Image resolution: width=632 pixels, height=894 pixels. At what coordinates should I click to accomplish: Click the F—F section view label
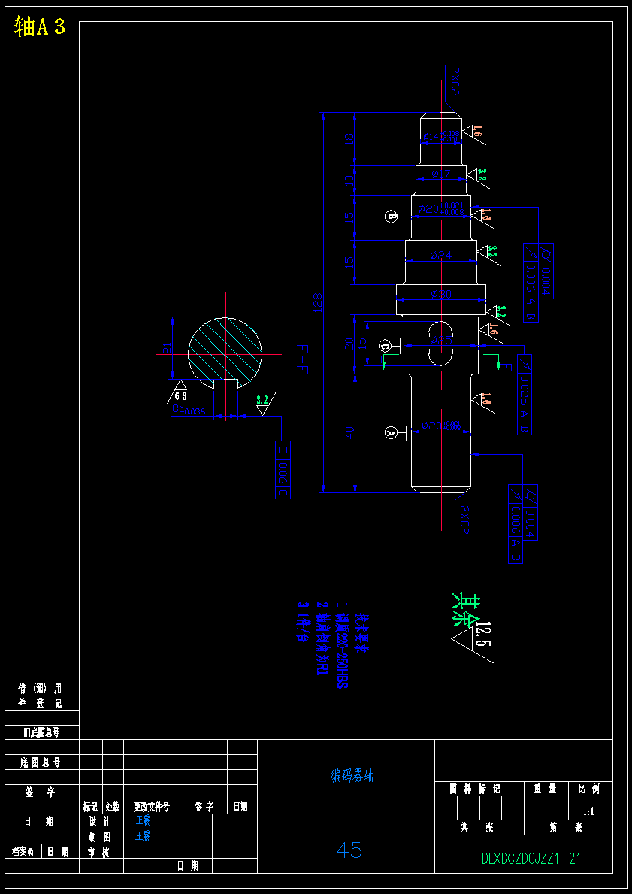click(x=302, y=359)
